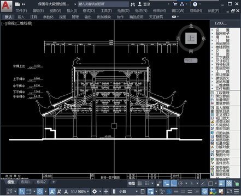The width and height of the screenshot is (241, 196).
Task: Click 分解对象 in T20 panel
Action: pyautogui.click(x=222, y=147)
